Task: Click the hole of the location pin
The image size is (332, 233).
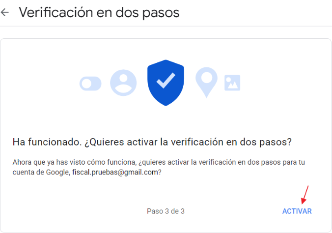Action: [x=206, y=78]
